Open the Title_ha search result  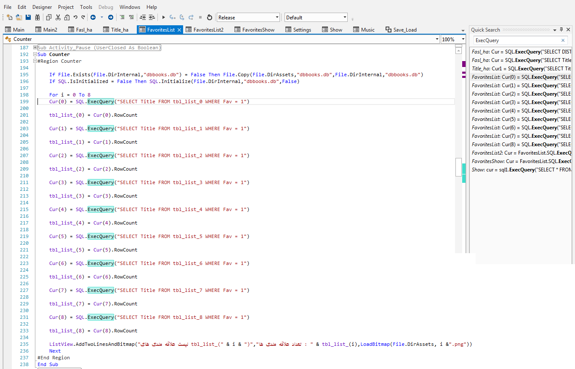521,68
